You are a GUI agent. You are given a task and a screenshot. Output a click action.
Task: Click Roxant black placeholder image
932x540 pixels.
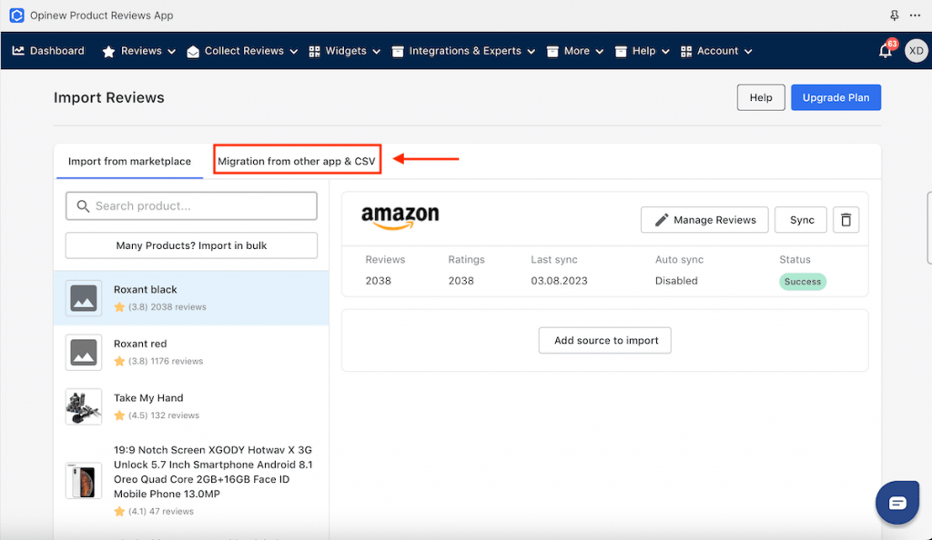84,298
